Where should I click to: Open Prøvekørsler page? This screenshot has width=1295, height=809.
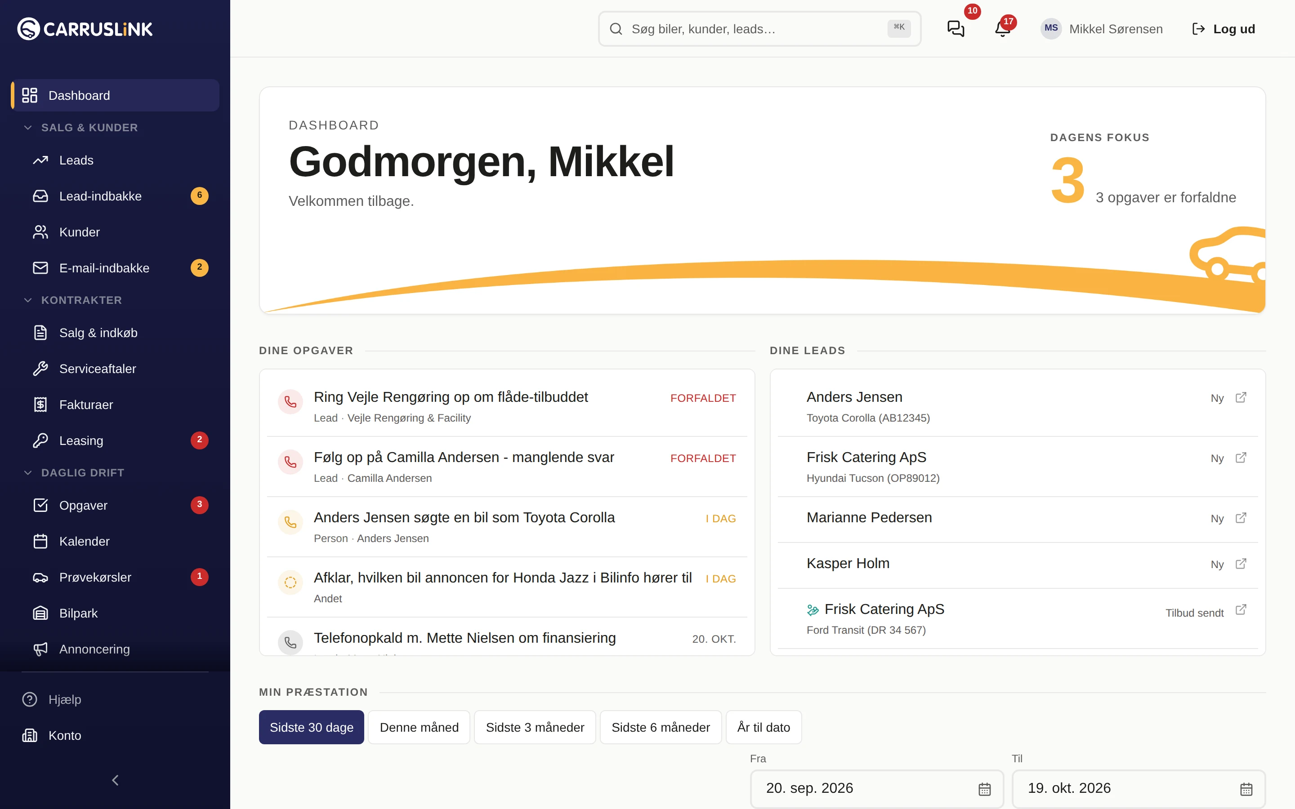121,577
